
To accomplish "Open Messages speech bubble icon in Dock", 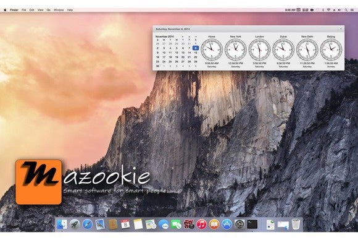I will 164,224.
